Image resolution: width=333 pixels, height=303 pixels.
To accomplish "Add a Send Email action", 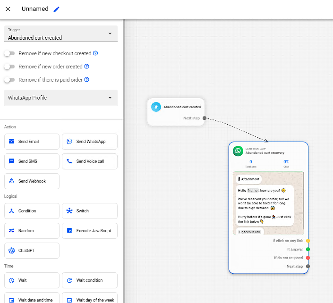I will 32,142.
